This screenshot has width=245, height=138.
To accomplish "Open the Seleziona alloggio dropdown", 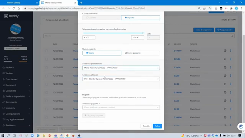I will (x=121, y=79).
